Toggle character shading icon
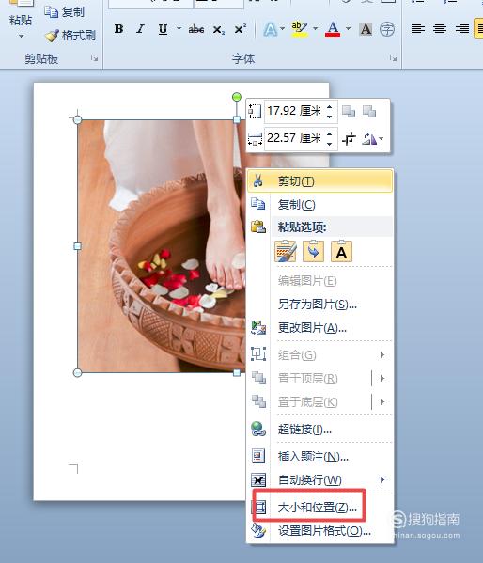 click(x=366, y=29)
